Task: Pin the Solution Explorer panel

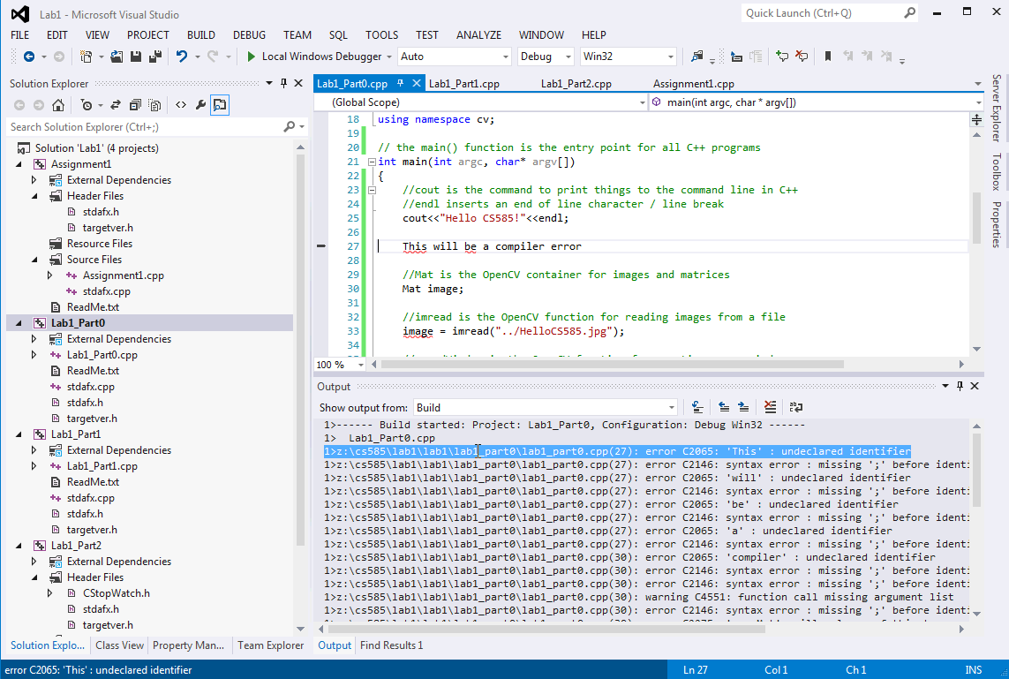Action: (283, 83)
